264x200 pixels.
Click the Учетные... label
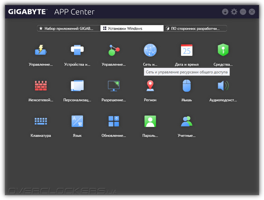187,136
